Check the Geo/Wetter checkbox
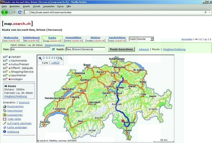212x143 pixels. (7, 75)
